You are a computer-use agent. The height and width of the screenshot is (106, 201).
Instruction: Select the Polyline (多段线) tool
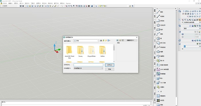coord(160,21)
